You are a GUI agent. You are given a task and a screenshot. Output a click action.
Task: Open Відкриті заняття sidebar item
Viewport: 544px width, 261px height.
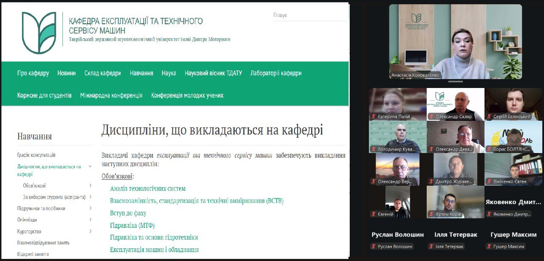click(x=33, y=254)
